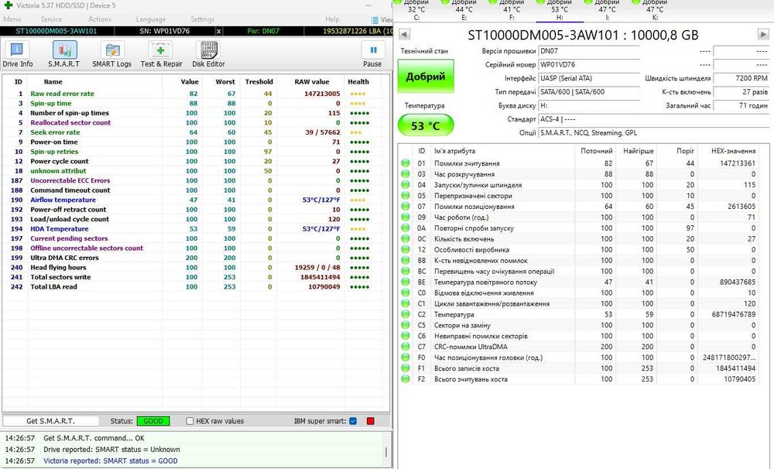Open the Menu menu in Victoria
The image size is (774, 469).
pos(12,19)
